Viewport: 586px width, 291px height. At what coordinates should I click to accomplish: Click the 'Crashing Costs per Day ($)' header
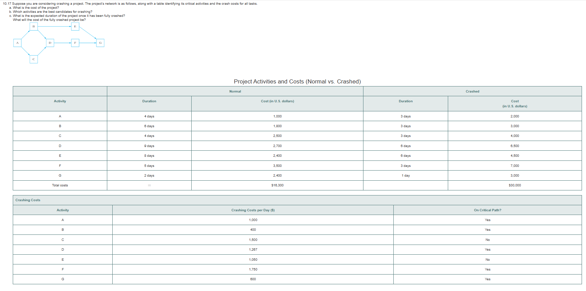[253, 210]
